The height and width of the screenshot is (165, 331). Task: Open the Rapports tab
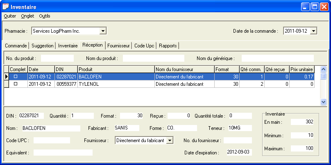click(x=168, y=46)
